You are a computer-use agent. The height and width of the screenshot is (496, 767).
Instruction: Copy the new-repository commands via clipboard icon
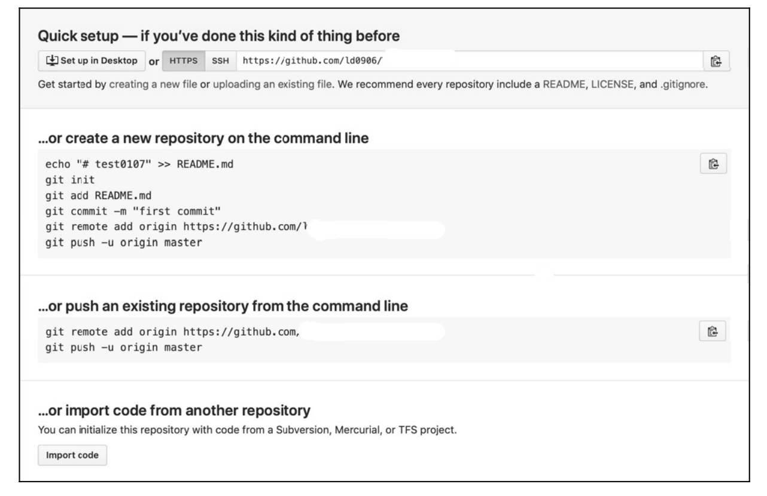click(713, 163)
